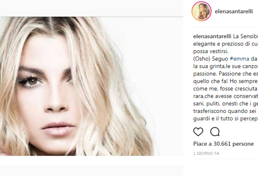
Task: Click the caption line starting 'elegante e prezioso'
Action: pyautogui.click(x=225, y=44)
